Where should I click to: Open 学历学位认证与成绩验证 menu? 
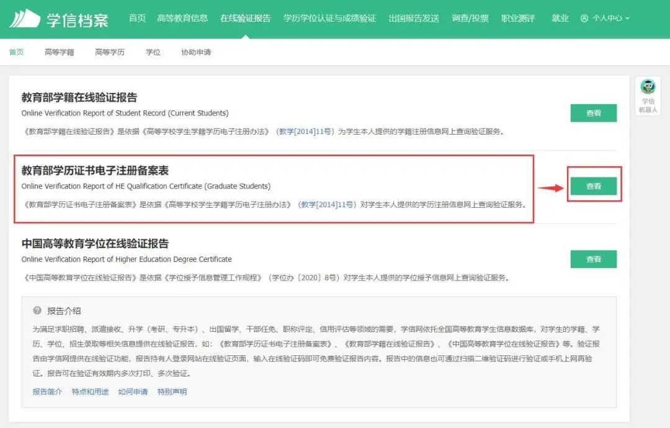329,19
